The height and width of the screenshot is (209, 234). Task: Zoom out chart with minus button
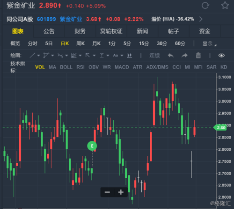click(107, 192)
